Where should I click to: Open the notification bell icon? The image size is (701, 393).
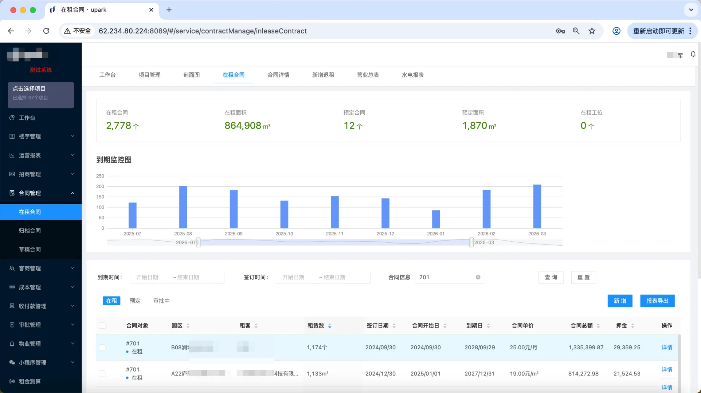pyautogui.click(x=693, y=54)
